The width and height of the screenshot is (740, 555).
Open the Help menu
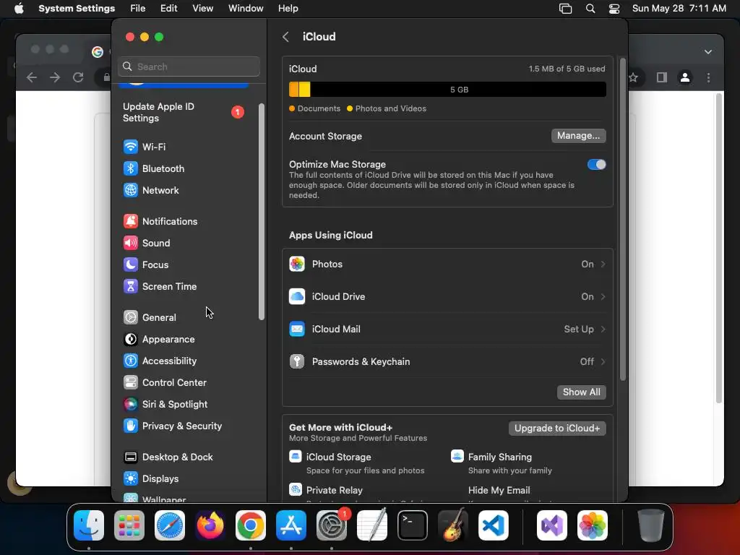coord(288,9)
